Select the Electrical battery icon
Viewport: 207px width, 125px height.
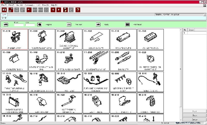click(x=127, y=25)
